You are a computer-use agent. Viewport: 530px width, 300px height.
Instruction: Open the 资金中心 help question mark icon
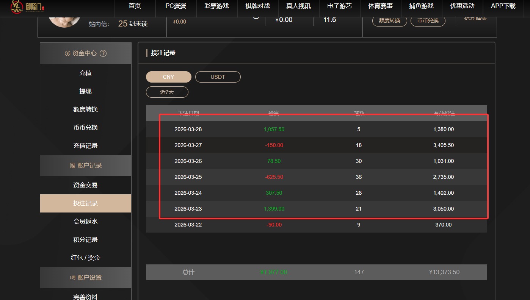[x=103, y=53]
